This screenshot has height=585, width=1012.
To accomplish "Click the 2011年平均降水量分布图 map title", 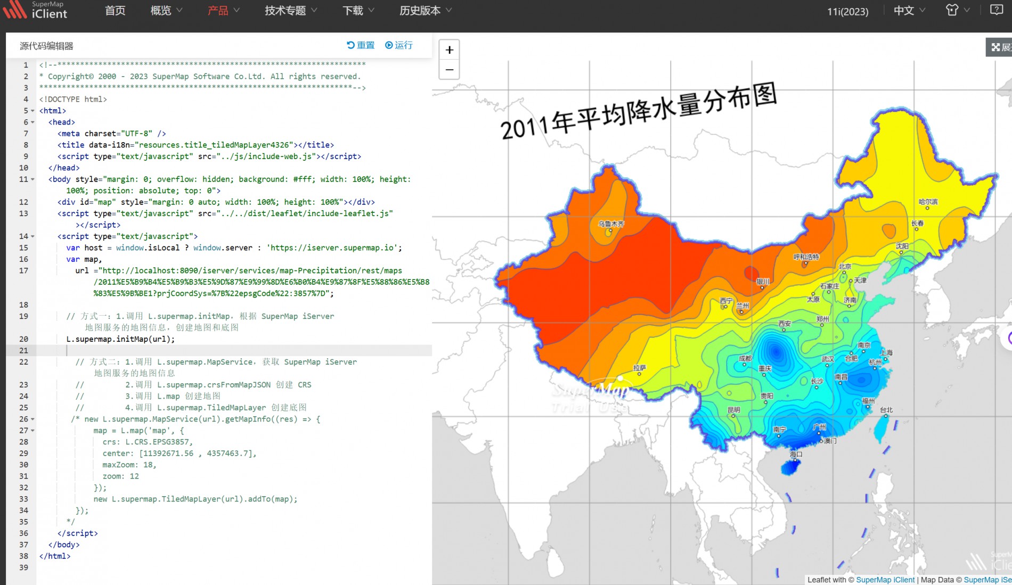I will click(638, 112).
